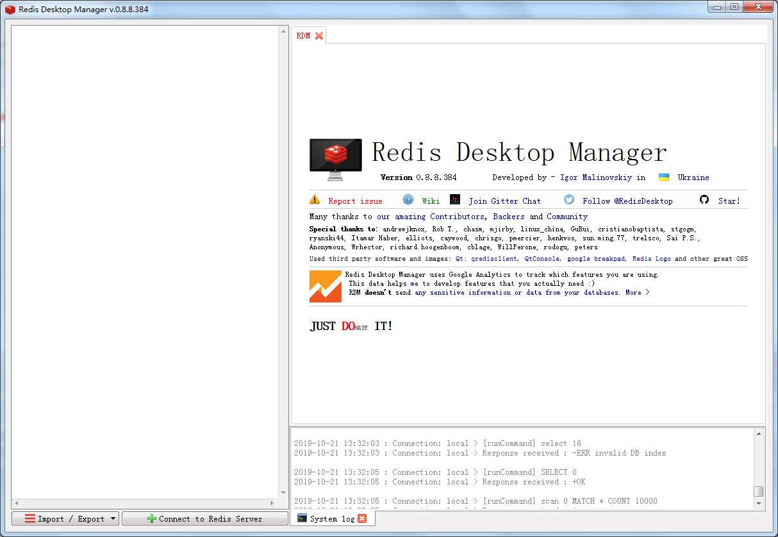This screenshot has height=537, width=778.
Task: Click the Twitter bird icon
Action: tap(569, 199)
